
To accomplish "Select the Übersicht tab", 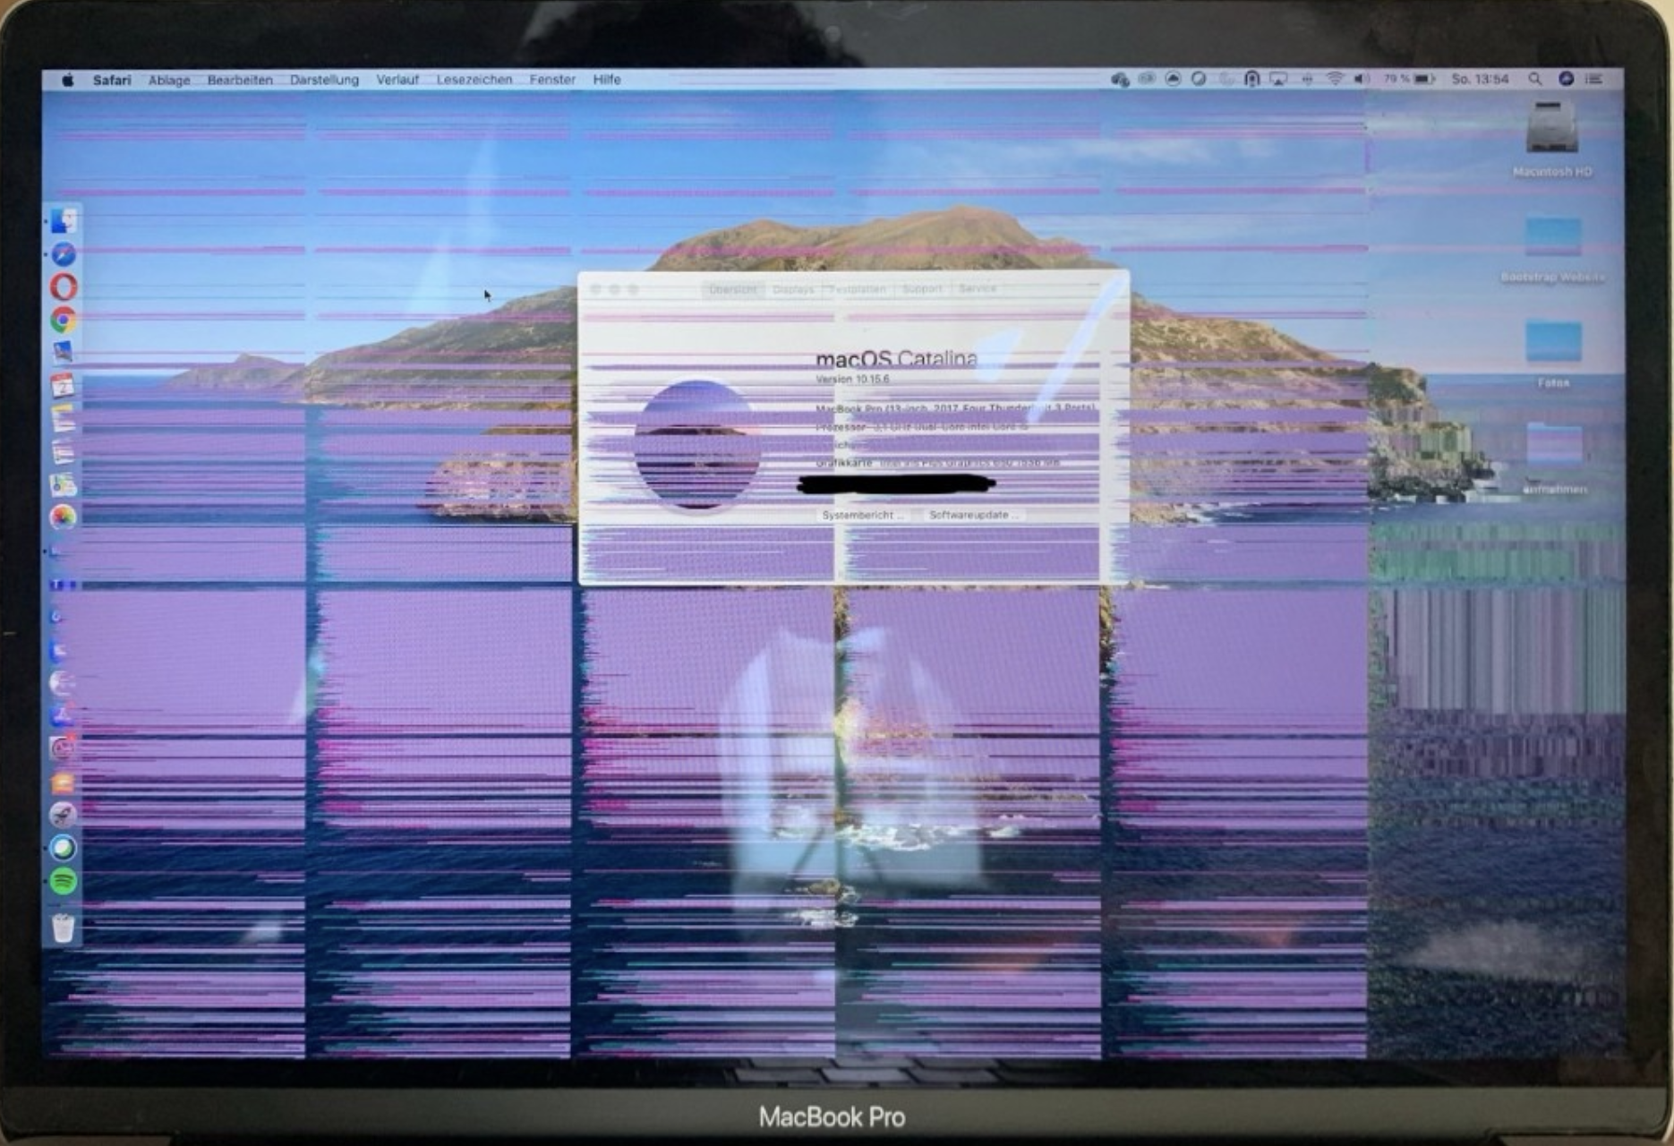I will [732, 289].
